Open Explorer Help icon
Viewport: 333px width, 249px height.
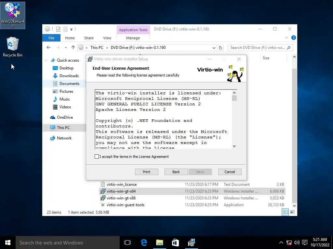point(294,38)
